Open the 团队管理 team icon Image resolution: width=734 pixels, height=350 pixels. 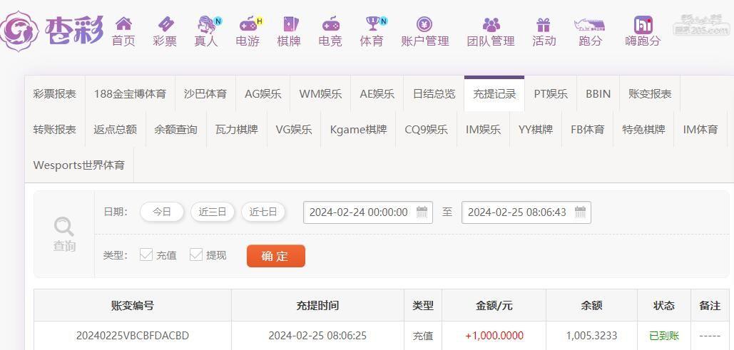tap(491, 25)
